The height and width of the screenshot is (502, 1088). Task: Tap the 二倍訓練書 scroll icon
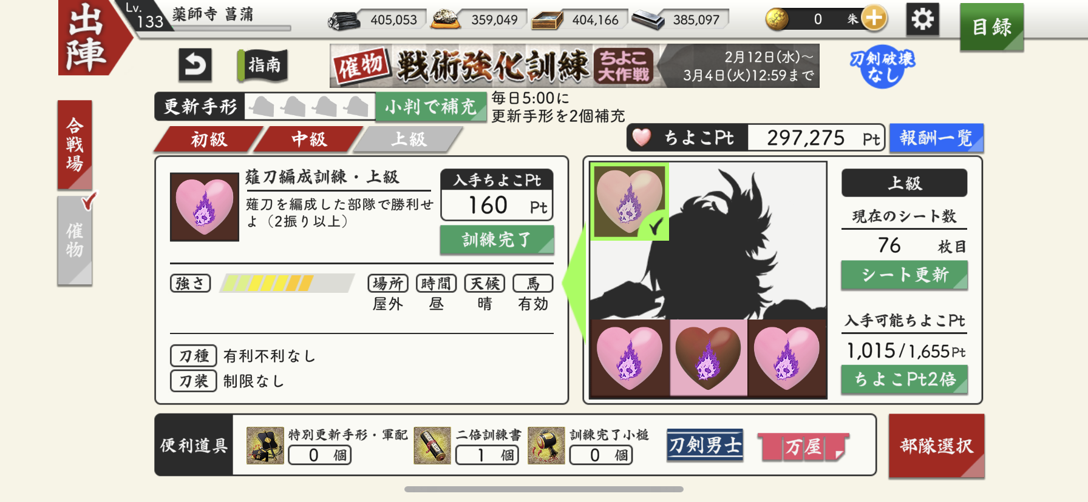pos(432,446)
